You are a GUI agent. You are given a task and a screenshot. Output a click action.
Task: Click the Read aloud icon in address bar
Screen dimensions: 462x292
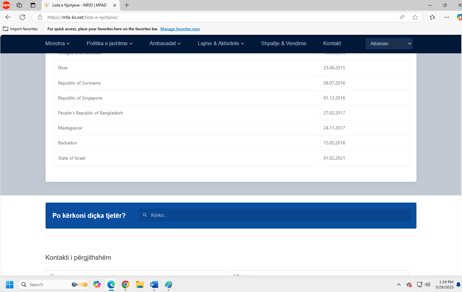(x=402, y=17)
